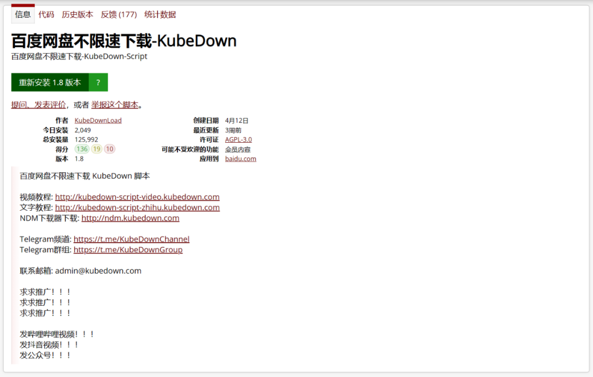Open the 代码 tab

46,14
